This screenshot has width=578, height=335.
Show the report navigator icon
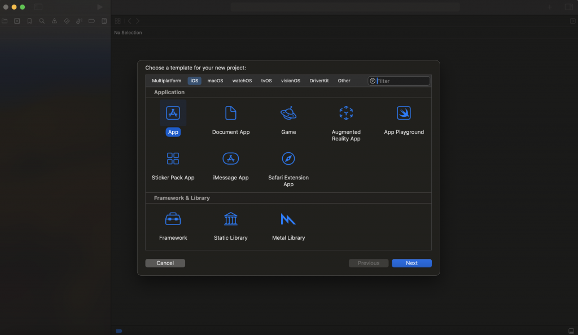[x=104, y=21]
